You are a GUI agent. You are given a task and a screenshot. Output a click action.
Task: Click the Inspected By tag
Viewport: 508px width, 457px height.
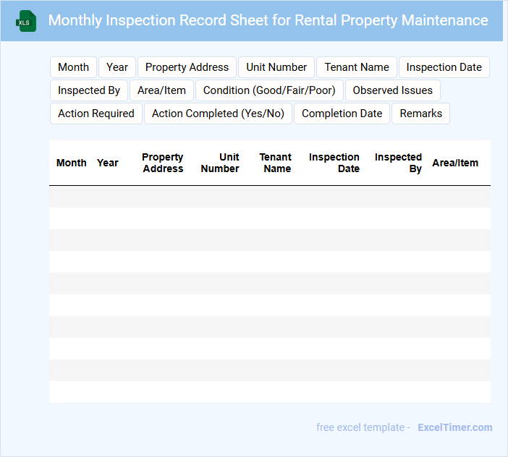89,90
